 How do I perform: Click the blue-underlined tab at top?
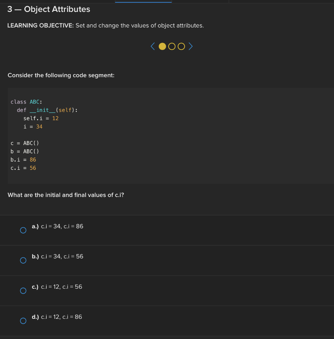[143, 1]
